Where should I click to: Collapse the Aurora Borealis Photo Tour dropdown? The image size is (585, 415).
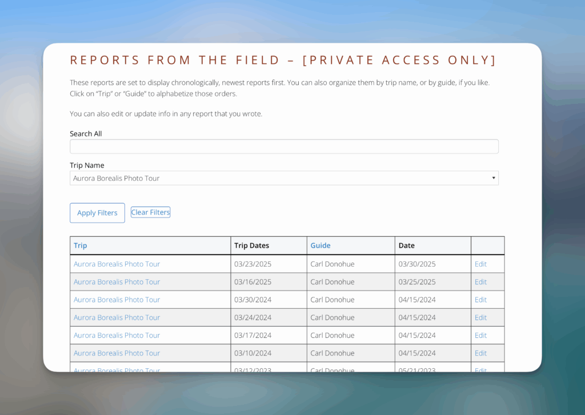click(x=493, y=178)
